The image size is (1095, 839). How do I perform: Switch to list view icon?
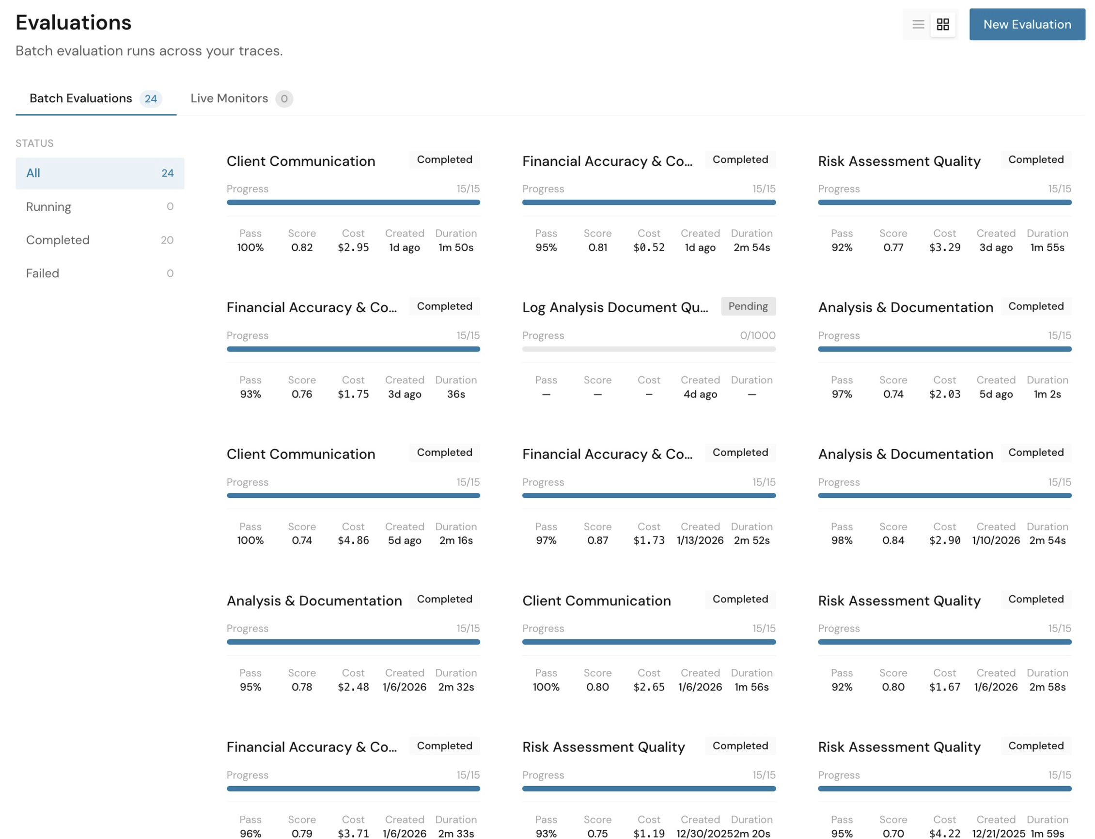coord(918,24)
